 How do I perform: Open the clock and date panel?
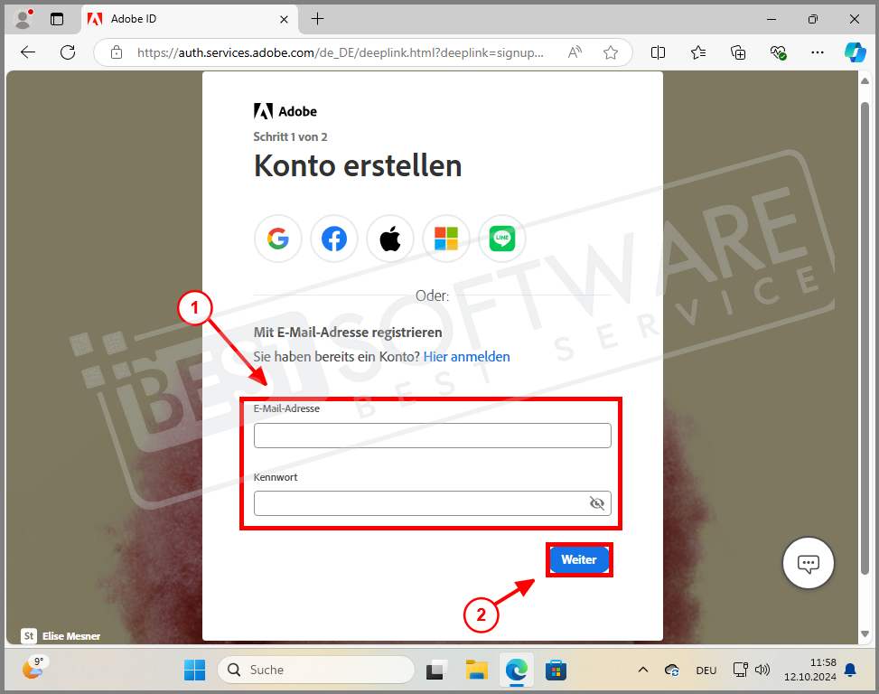coord(810,670)
